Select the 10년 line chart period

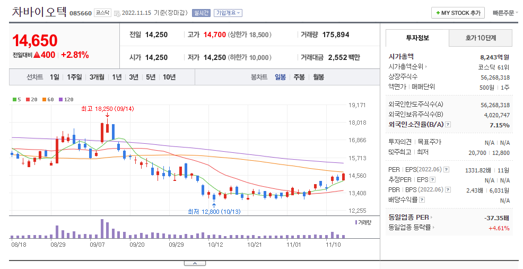[169, 77]
